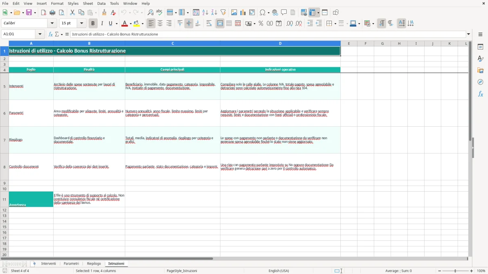Toggle Left-to-Right text direction
The height and width of the screenshot is (274, 488).
click(x=381, y=24)
